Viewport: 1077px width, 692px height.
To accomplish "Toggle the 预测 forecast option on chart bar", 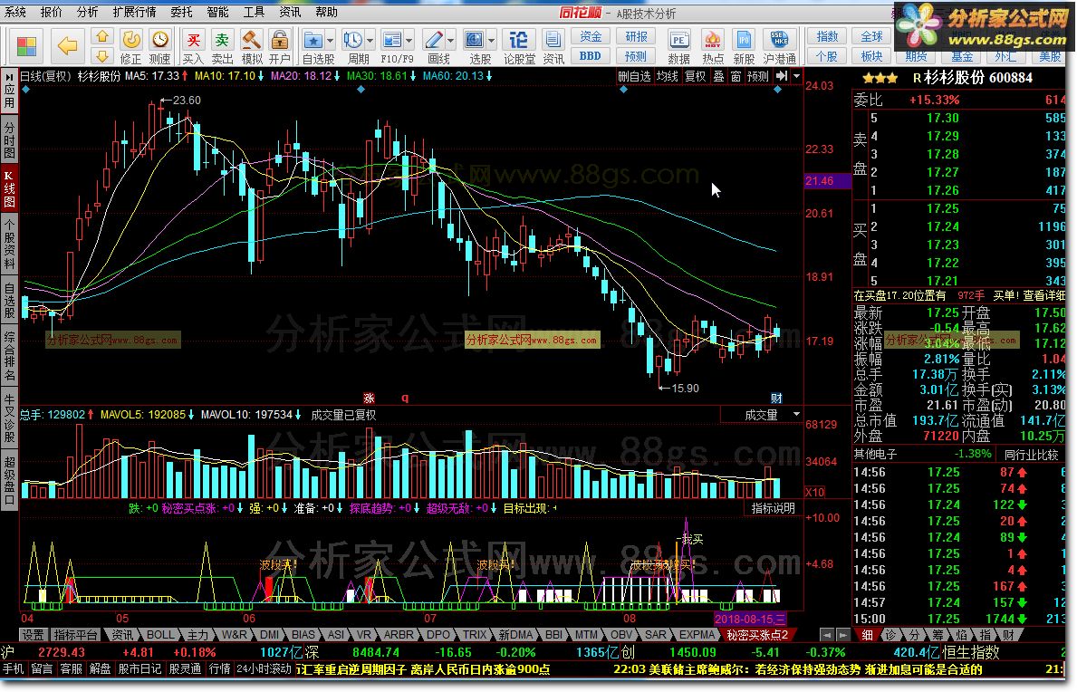I will coord(758,76).
